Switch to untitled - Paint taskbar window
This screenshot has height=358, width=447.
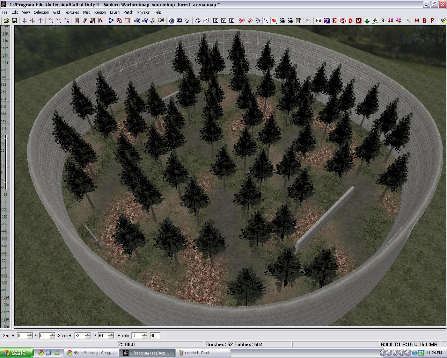(x=203, y=353)
